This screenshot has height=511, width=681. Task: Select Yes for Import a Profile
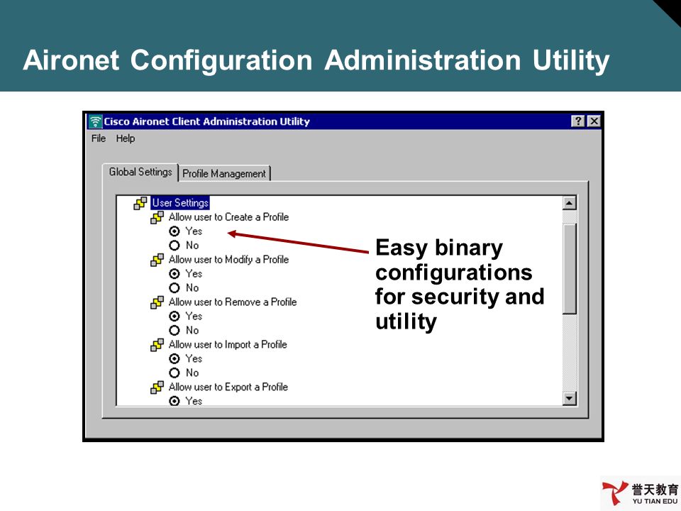[x=175, y=359]
